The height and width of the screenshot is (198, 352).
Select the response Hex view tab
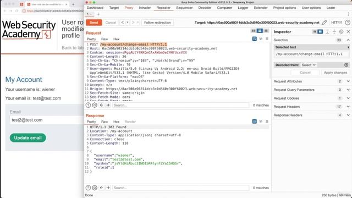[116, 122]
